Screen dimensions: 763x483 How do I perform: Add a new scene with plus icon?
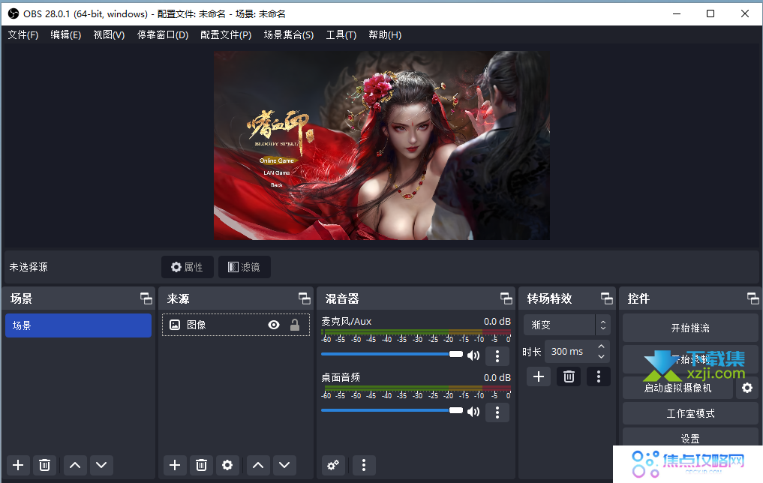pos(18,466)
